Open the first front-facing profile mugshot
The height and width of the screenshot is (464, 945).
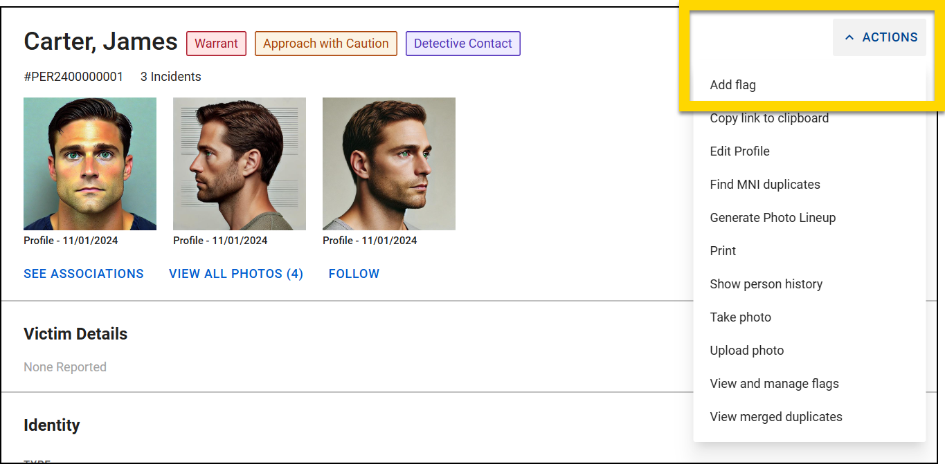pyautogui.click(x=90, y=163)
